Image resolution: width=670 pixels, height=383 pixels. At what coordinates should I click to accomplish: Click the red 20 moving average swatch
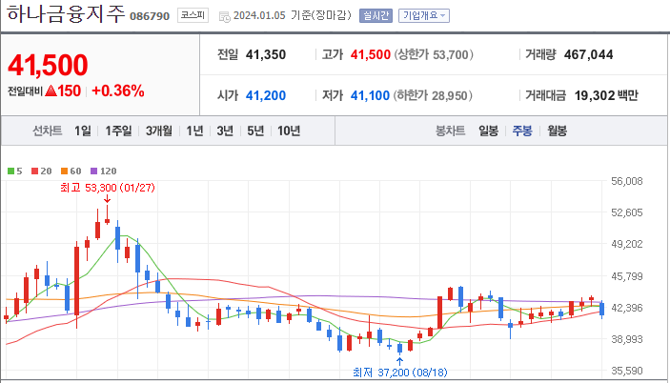coord(34,171)
